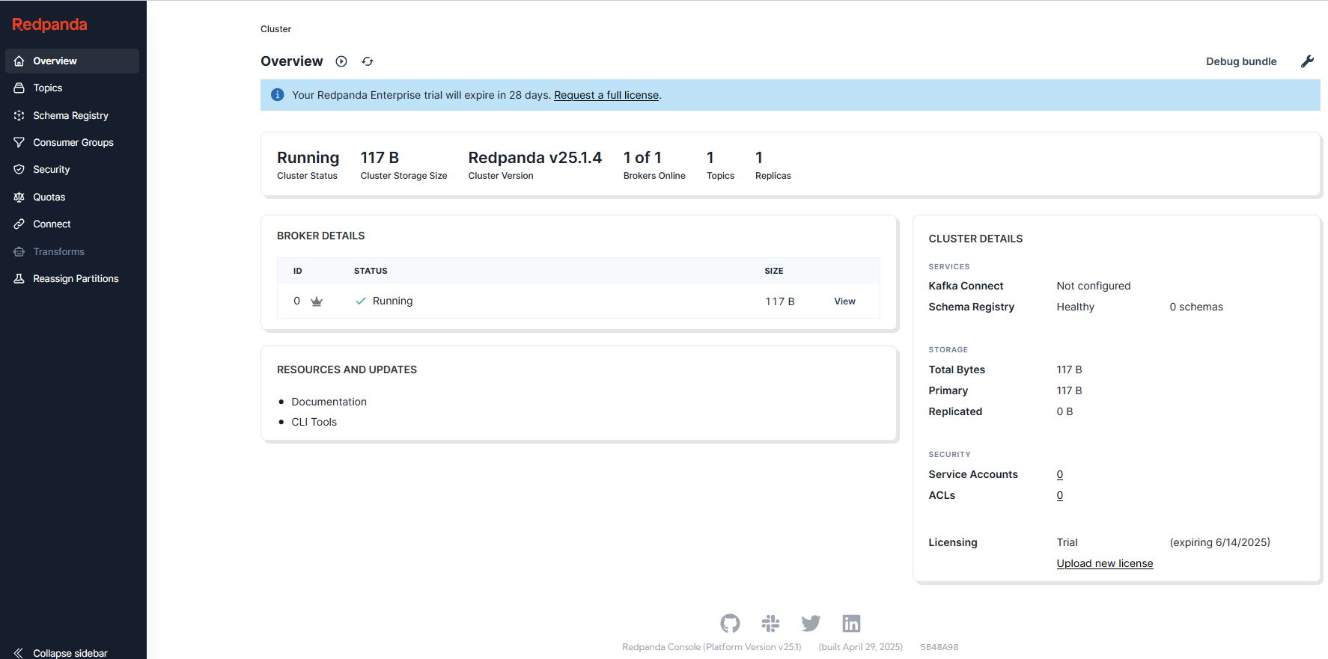Click the 1 of 1 Brokers Online stat
Viewport: 1328px width, 659px height.
point(654,165)
